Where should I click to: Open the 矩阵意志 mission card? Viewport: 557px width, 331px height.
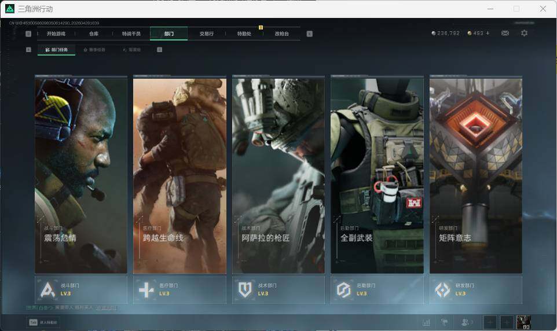tap(476, 175)
